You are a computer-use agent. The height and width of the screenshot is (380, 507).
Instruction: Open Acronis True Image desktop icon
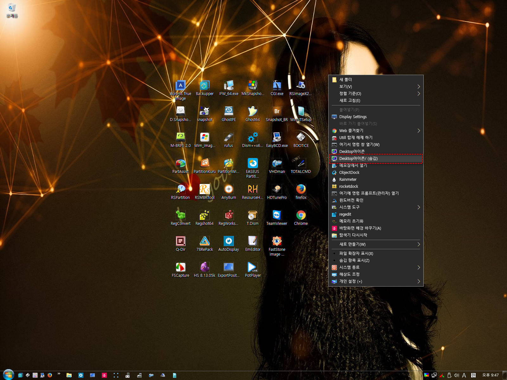click(x=180, y=90)
